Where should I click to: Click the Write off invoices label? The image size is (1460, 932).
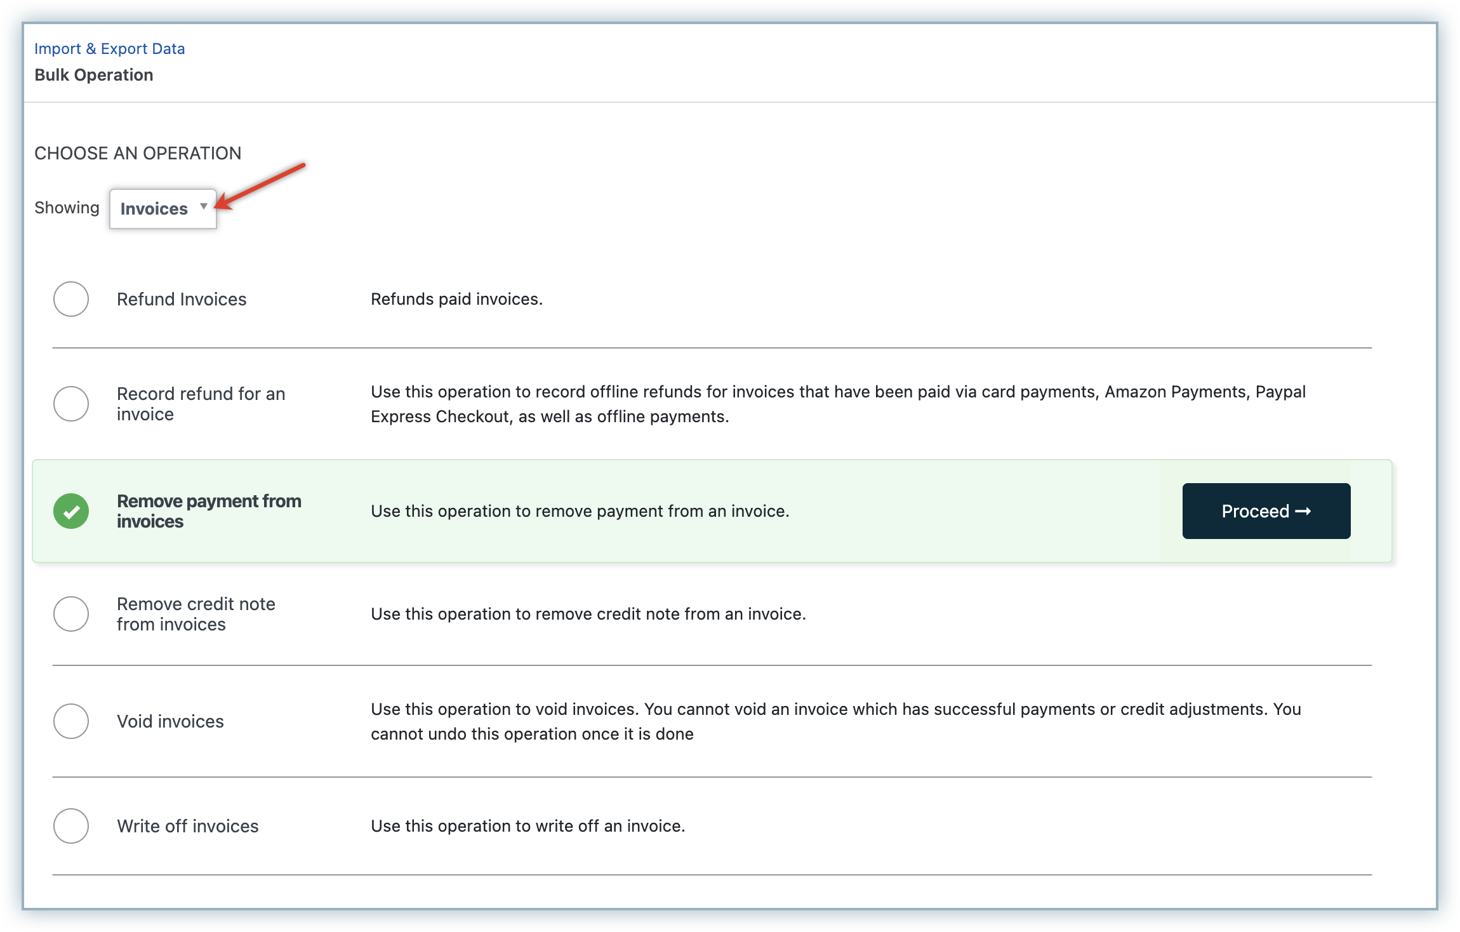point(187,826)
